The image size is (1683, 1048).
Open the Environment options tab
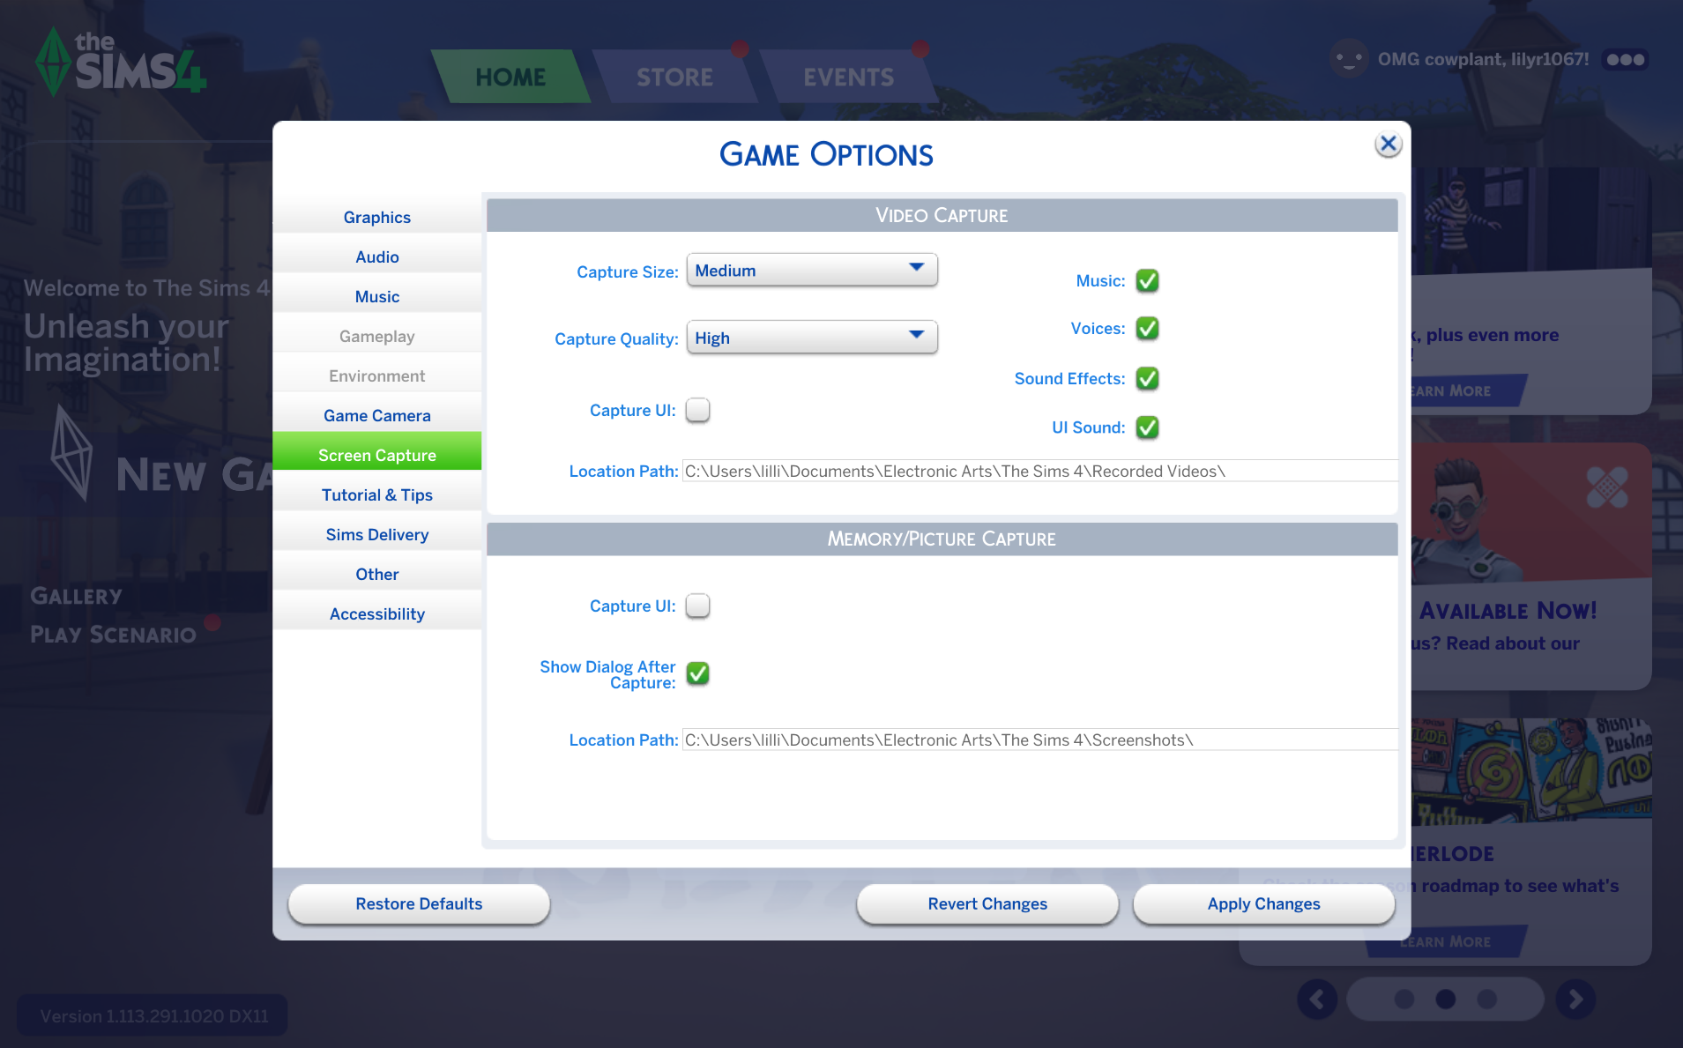[x=376, y=375]
